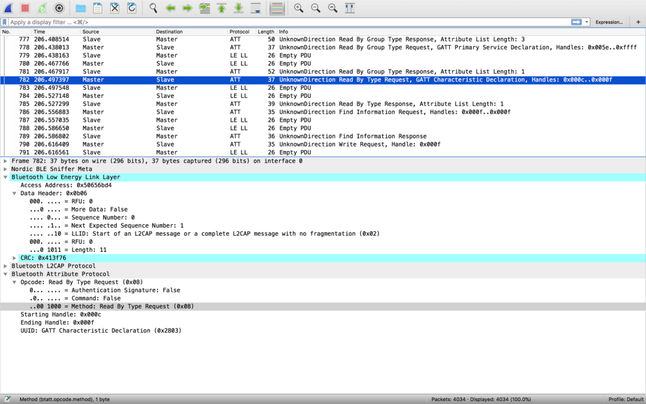Add a filter button with plus
Viewport: 646px width, 404px height.
tap(638, 22)
